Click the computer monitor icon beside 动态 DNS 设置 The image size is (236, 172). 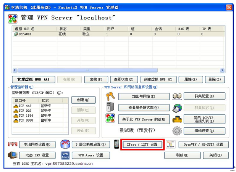pyautogui.click(x=13, y=155)
